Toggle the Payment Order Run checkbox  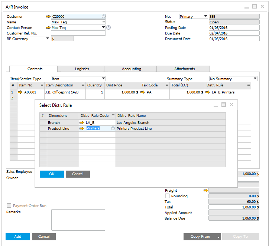click(9, 205)
